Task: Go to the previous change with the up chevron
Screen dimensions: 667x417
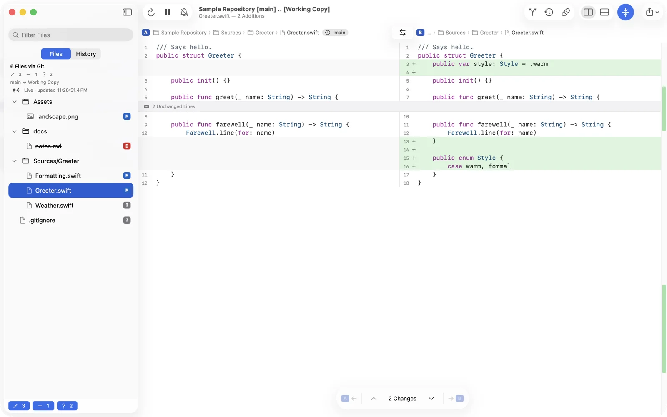Action: 374,399
